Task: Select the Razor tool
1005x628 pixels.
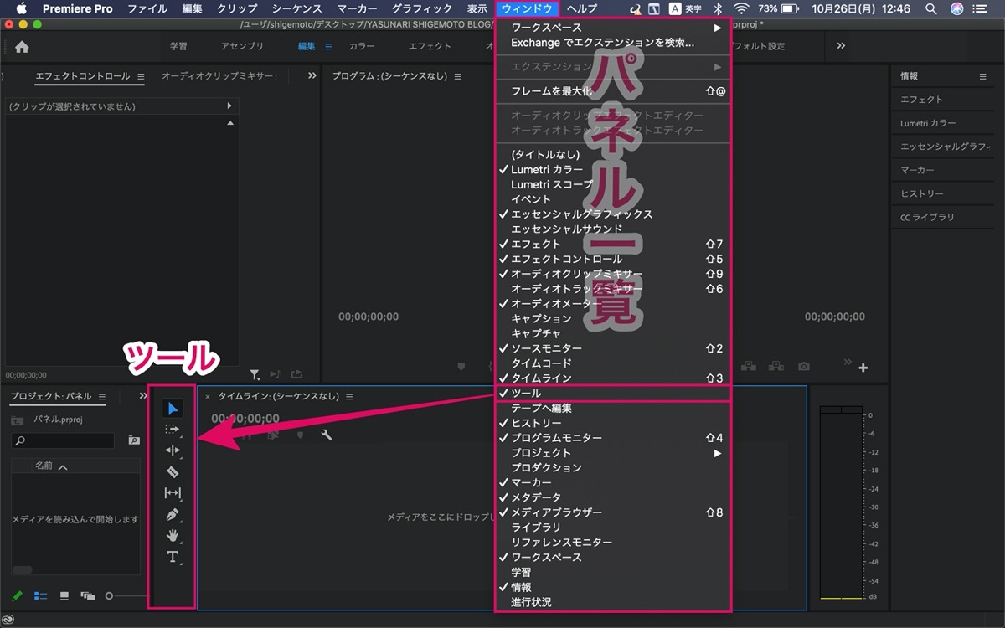Action: [x=173, y=471]
